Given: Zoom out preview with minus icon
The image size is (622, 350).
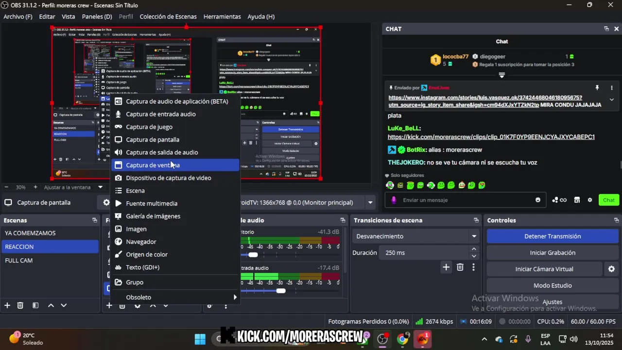Looking at the screenshot, I should coord(6,187).
